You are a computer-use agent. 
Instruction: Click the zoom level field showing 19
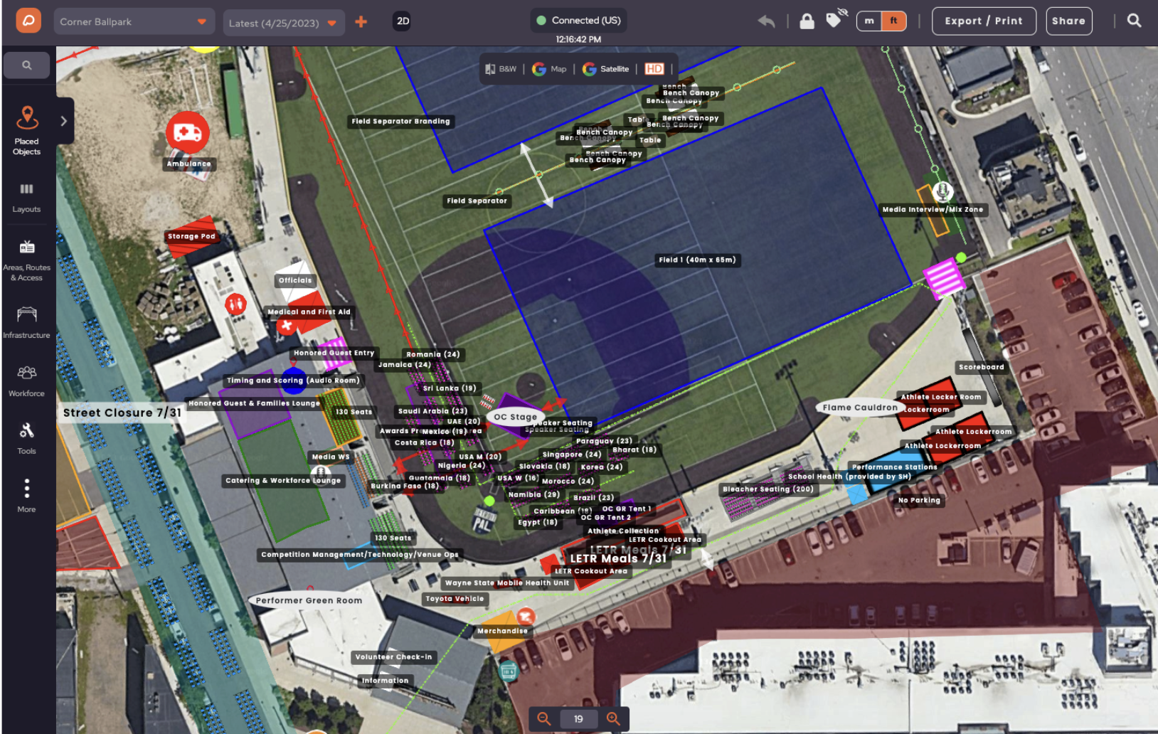pos(578,718)
